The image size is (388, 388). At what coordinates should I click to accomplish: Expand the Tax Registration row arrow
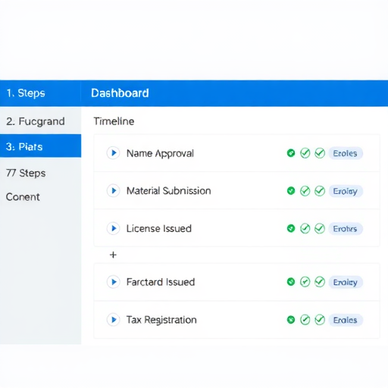click(113, 320)
